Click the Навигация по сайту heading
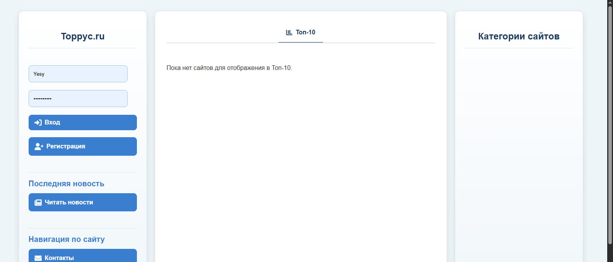This screenshot has width=613, height=262. [x=67, y=239]
